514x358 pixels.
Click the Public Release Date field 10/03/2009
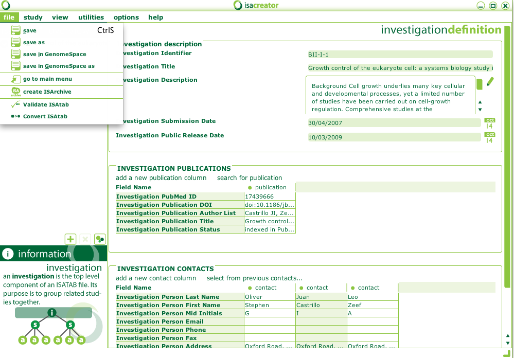[x=394, y=137]
